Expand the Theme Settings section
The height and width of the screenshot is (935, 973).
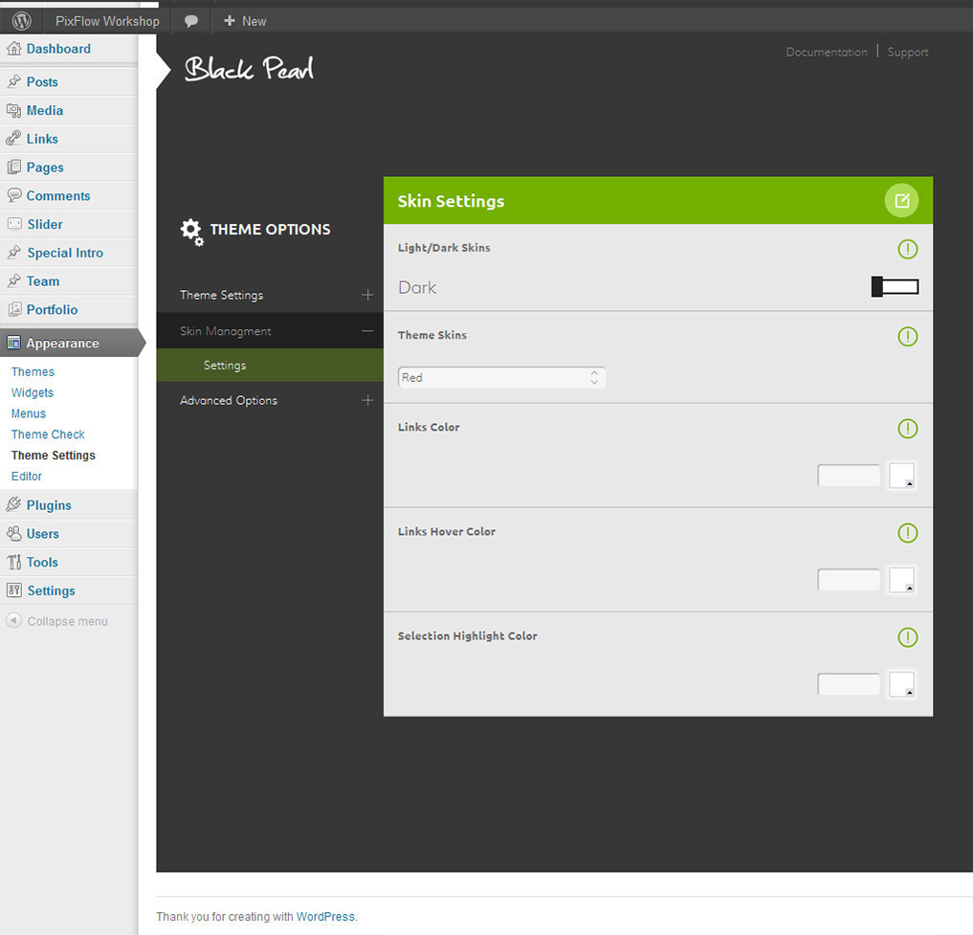pyautogui.click(x=367, y=295)
